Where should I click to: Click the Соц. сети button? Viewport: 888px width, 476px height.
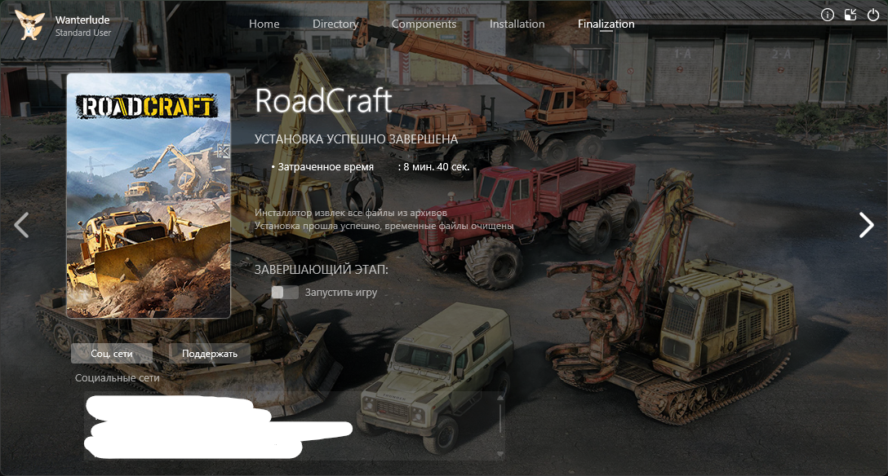click(x=112, y=353)
